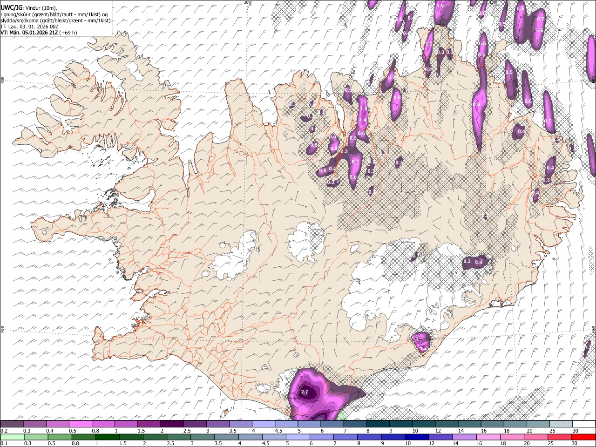The height and width of the screenshot is (447, 596).
Task: Pick upper legend row swatch labeled 0.8
Action: 103,424
